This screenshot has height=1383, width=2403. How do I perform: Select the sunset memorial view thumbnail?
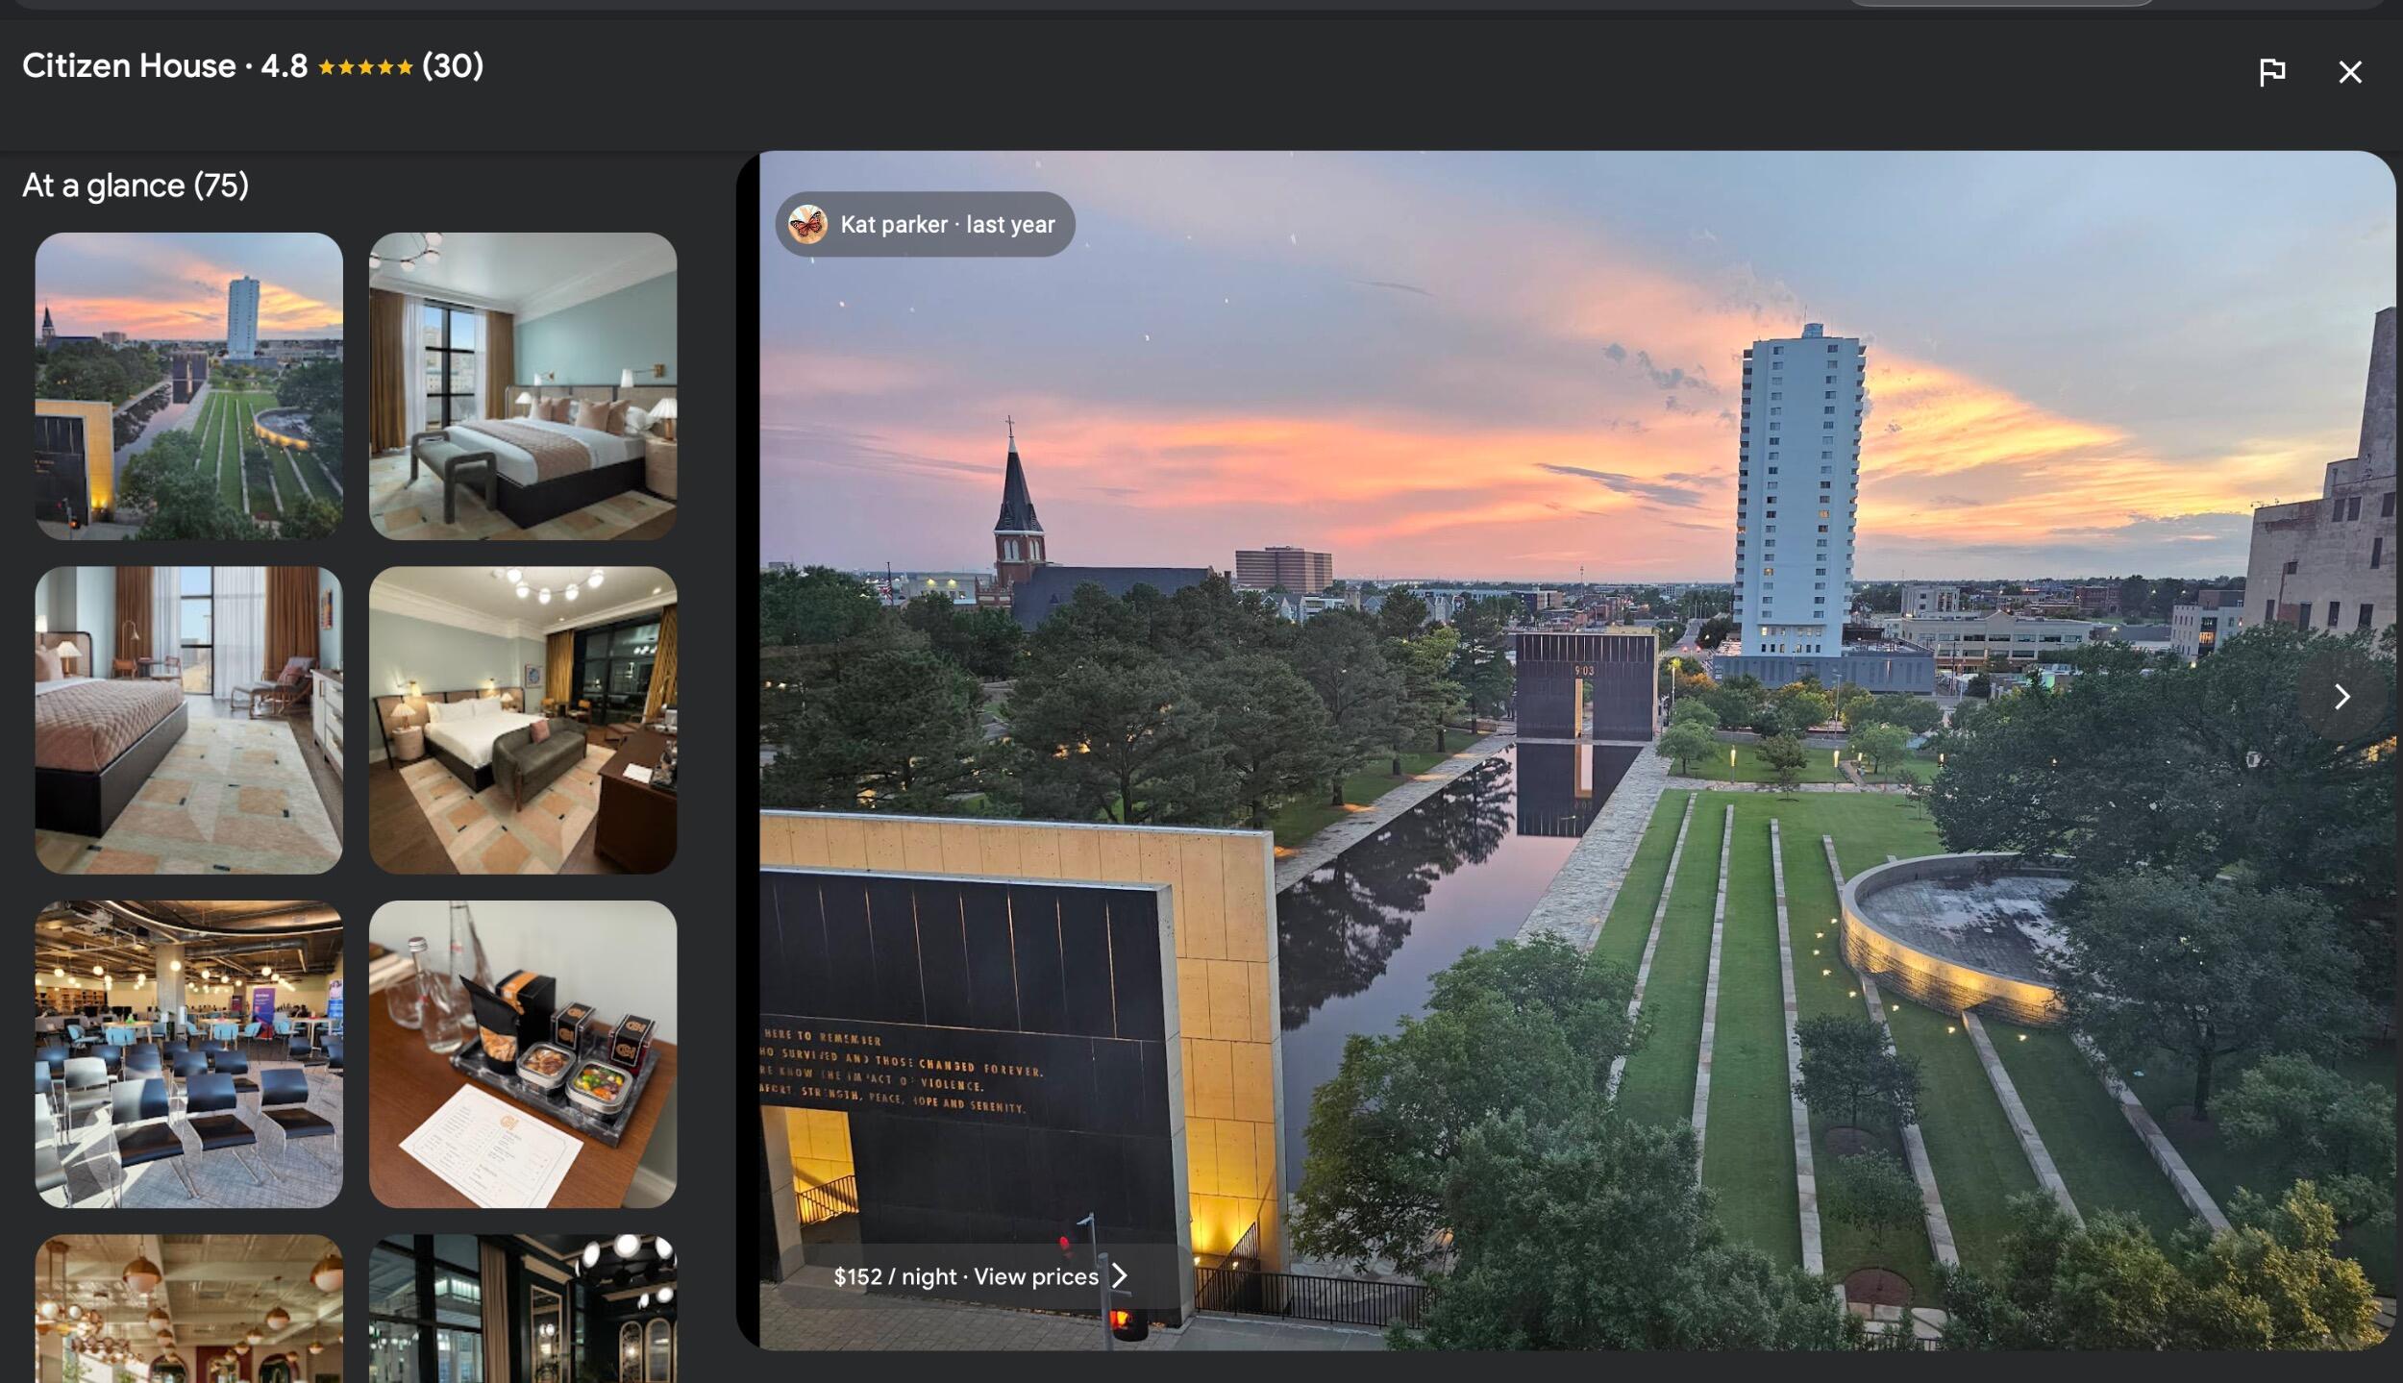pos(188,385)
